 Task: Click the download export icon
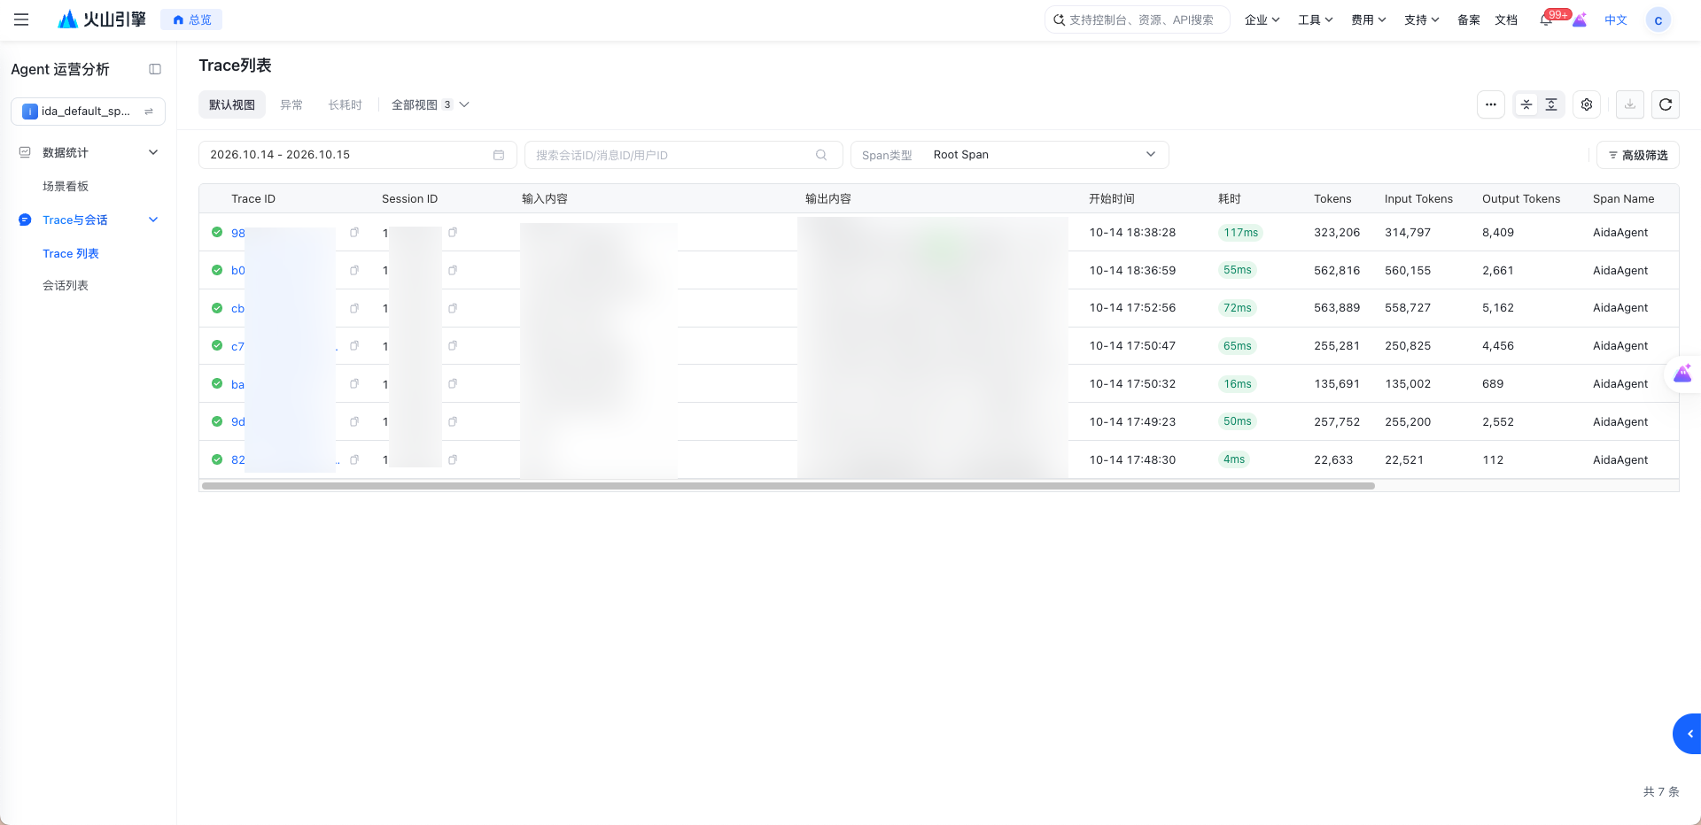[x=1630, y=104]
